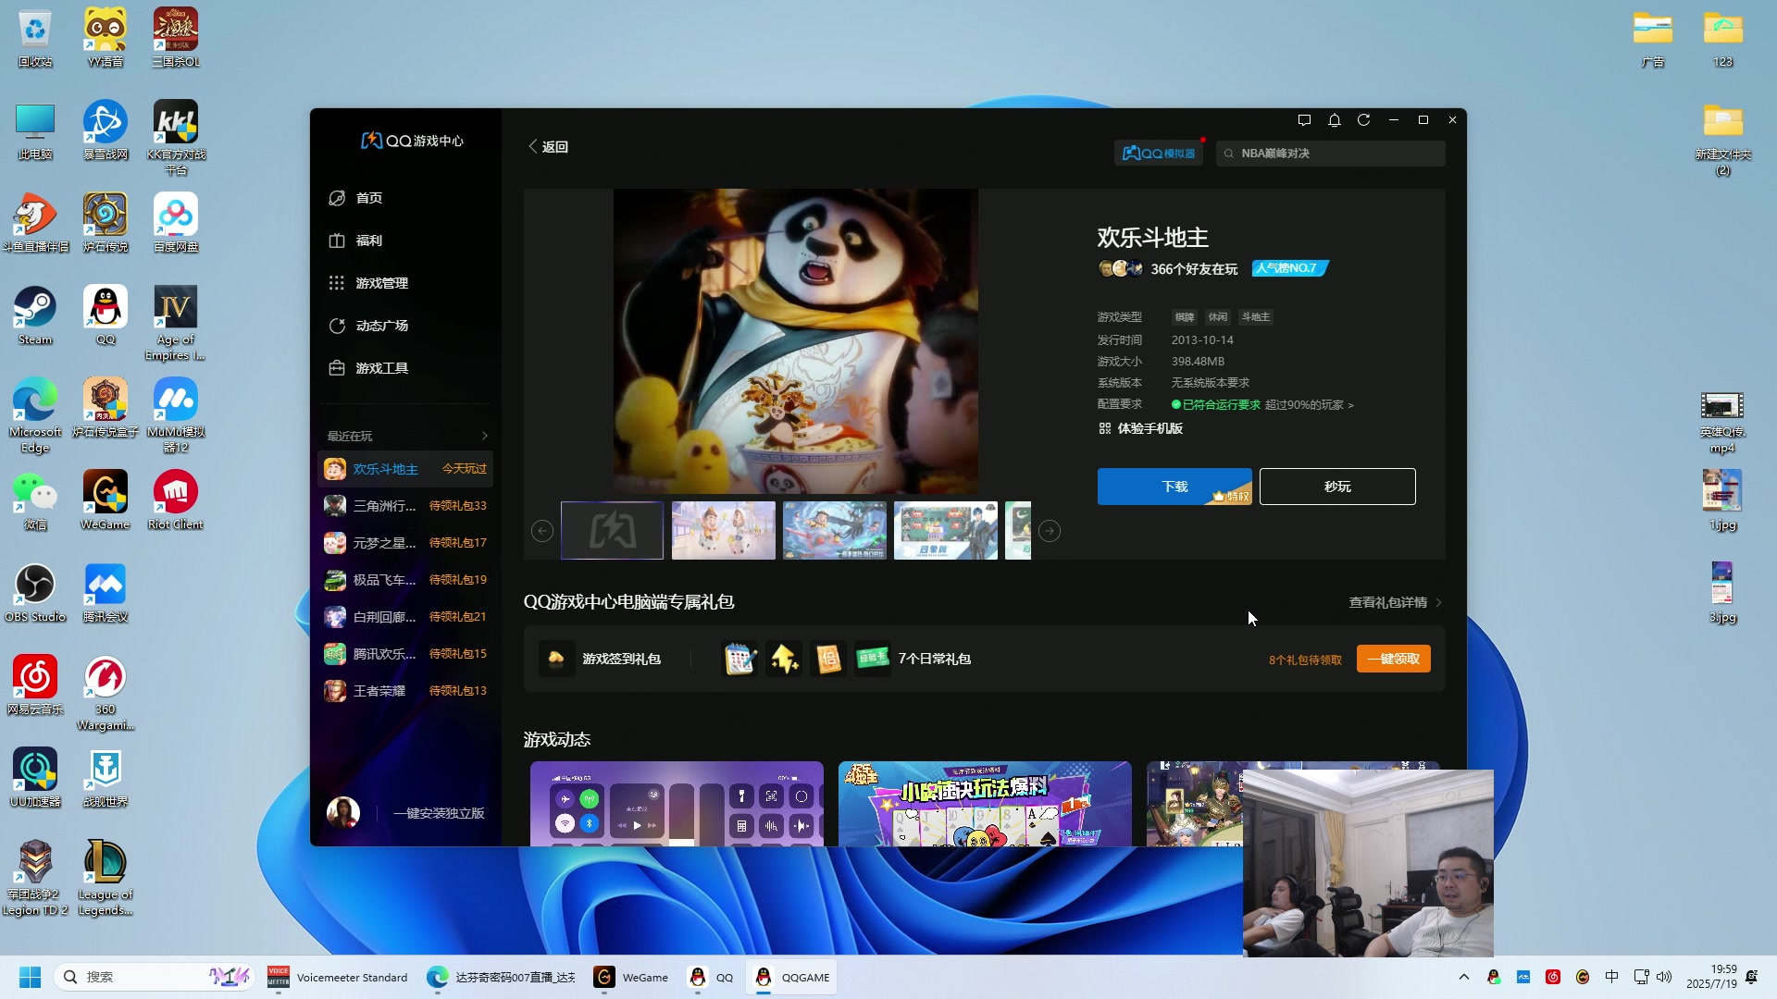The image size is (1777, 999).
Task: Open MuMu模拟器12 desktop icon
Action: coord(176,416)
